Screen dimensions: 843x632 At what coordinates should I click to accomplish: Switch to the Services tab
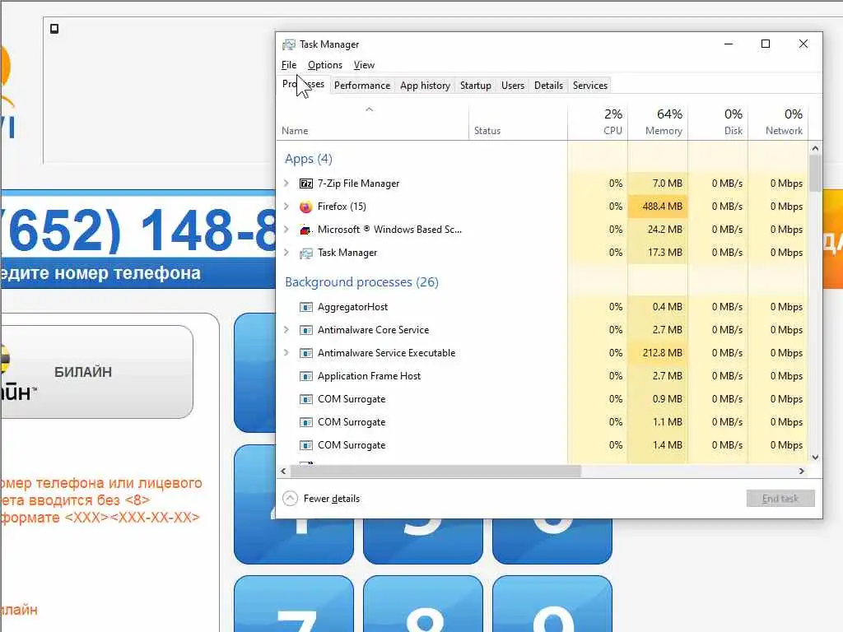click(589, 86)
